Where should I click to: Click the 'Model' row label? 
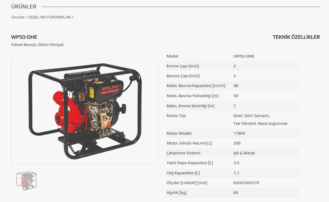click(x=172, y=56)
